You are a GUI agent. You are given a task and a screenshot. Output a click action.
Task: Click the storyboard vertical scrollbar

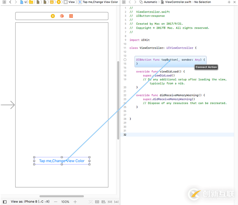click(118, 100)
